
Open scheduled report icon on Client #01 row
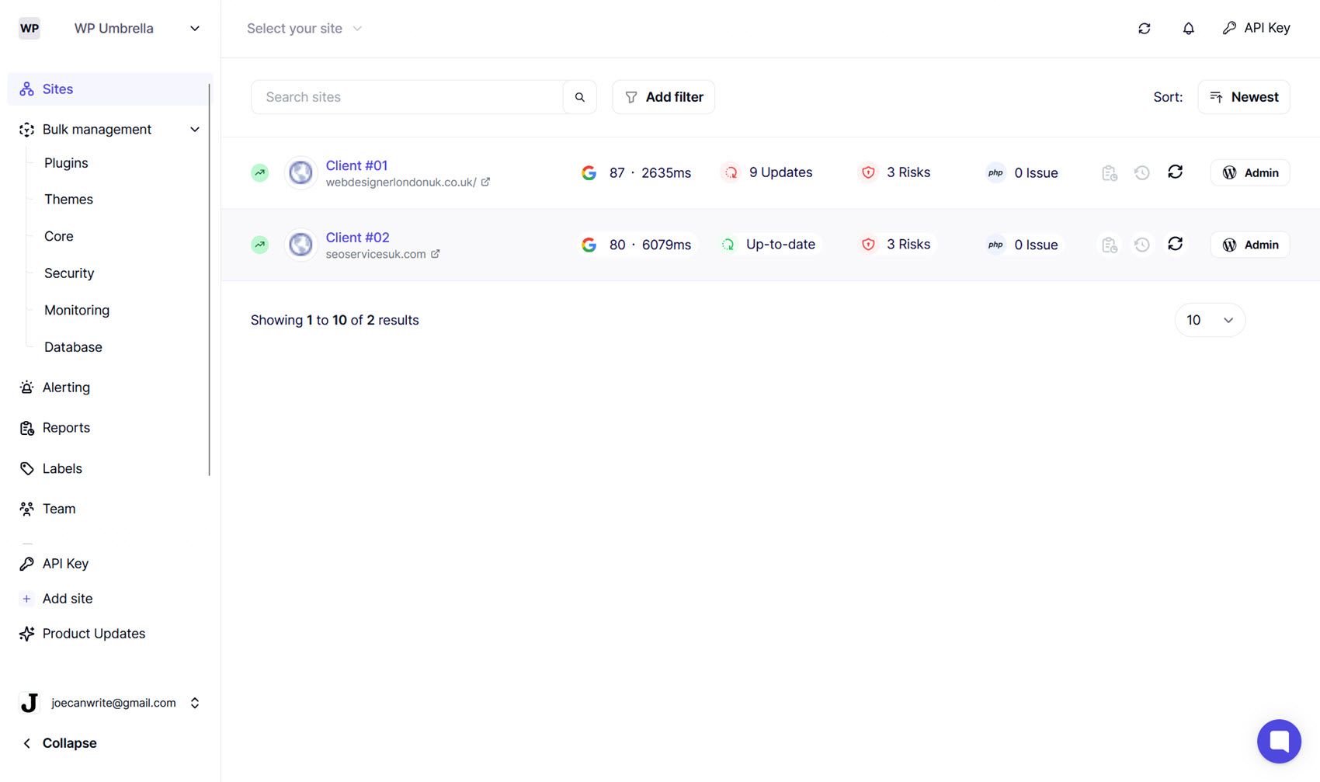1109,172
